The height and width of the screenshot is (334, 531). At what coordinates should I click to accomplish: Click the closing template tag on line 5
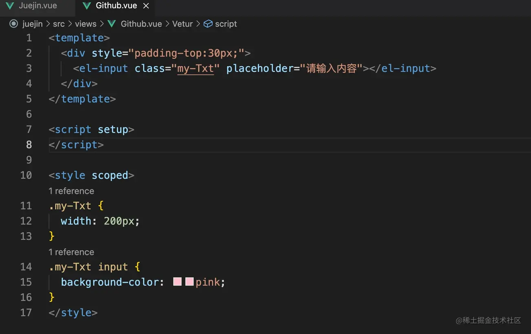tap(82, 99)
